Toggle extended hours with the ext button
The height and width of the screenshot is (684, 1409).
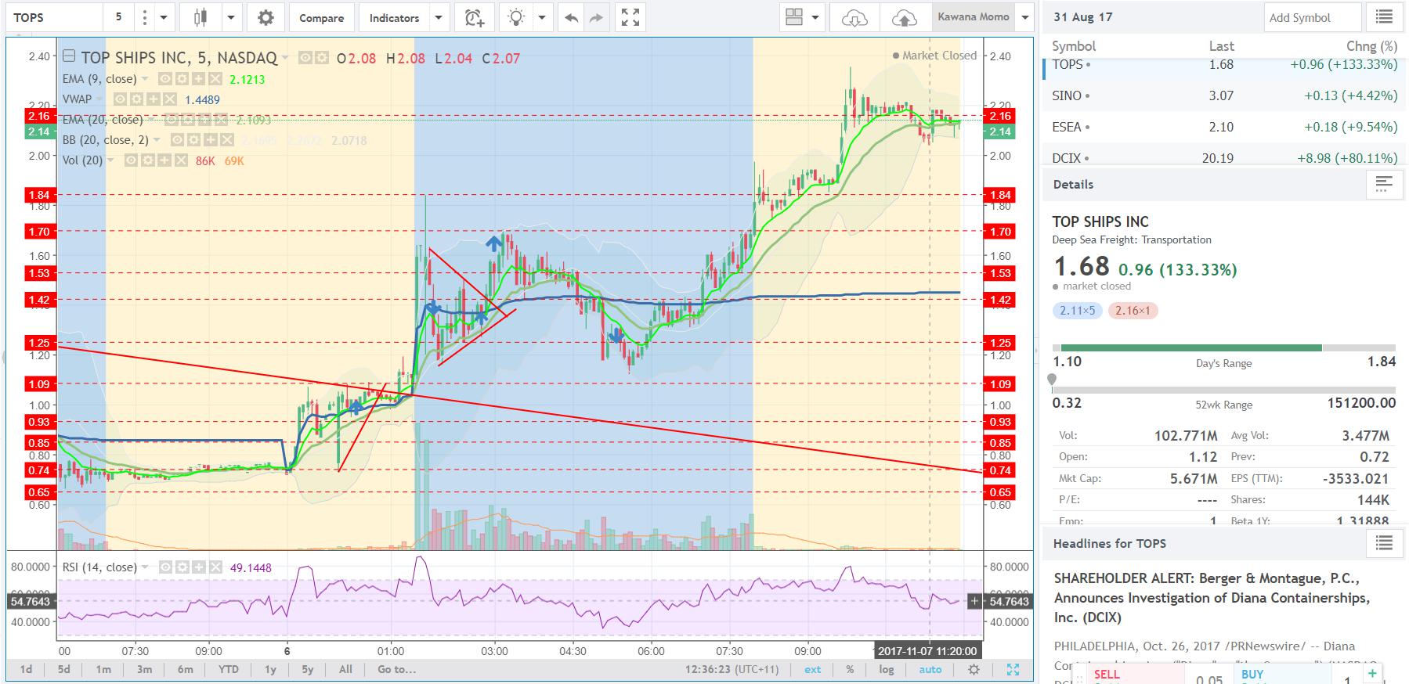[x=813, y=669]
